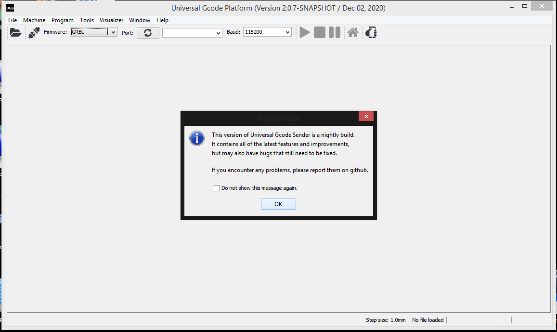Open a G-code file with the folder icon
557x332 pixels.
[x=15, y=32]
